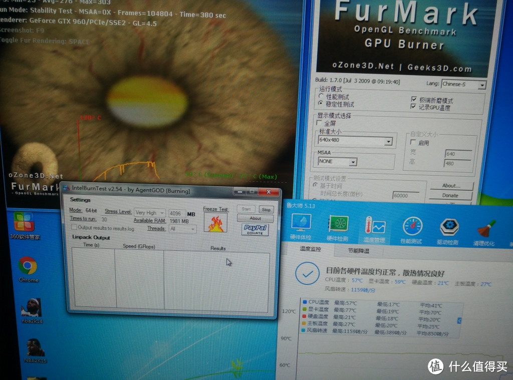Image resolution: width=513 pixels, height=380 pixels.
Task: Click the About button in IntelBurnTest
Action: tap(255, 218)
